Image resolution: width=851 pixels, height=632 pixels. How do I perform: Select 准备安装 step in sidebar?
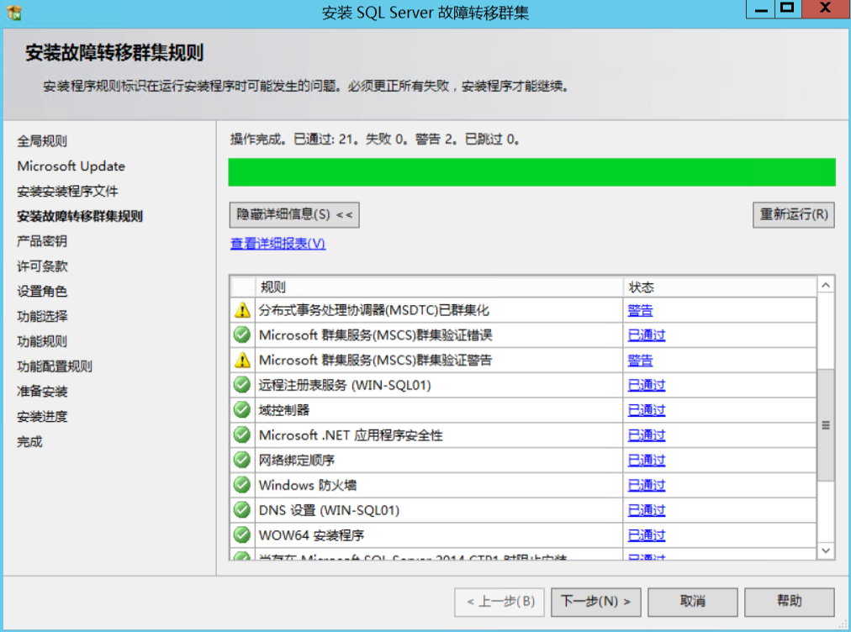(x=42, y=391)
